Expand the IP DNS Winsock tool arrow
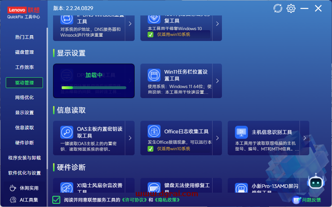The image size is (332, 207). [x=130, y=24]
